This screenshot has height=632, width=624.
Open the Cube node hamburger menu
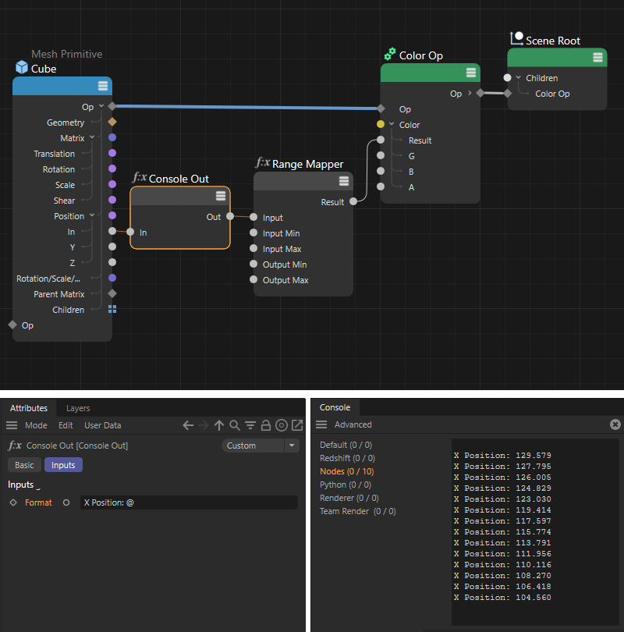(103, 86)
